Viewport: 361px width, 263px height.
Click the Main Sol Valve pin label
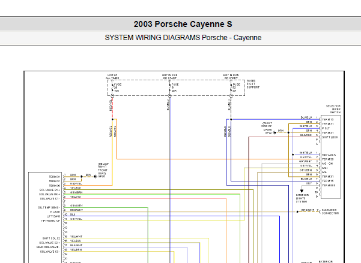point(48,247)
